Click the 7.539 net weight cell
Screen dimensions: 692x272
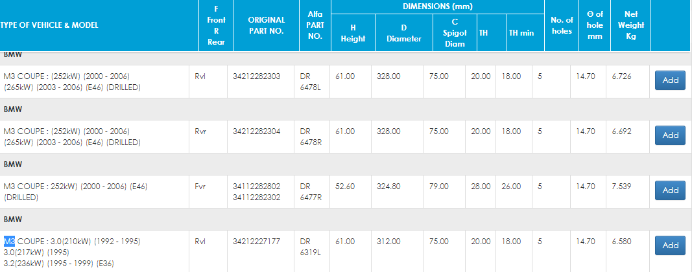pos(622,187)
